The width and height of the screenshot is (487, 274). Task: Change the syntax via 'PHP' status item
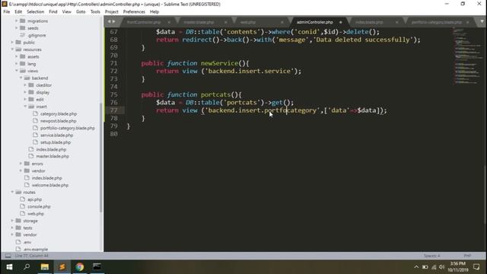click(467, 256)
